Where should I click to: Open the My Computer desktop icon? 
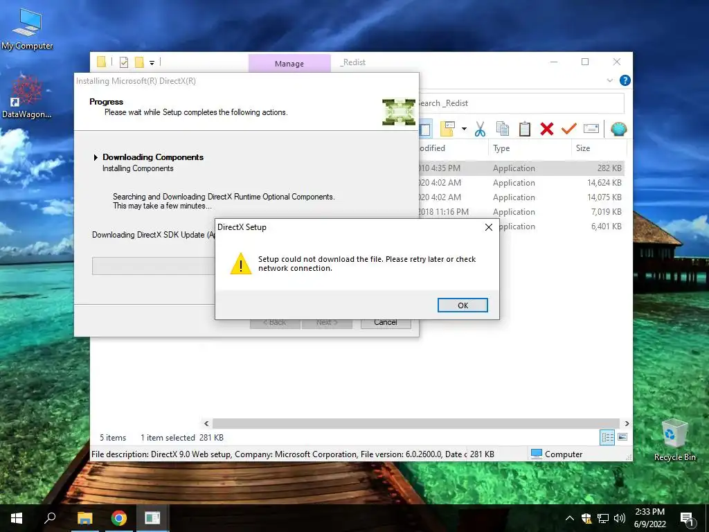tap(27, 28)
